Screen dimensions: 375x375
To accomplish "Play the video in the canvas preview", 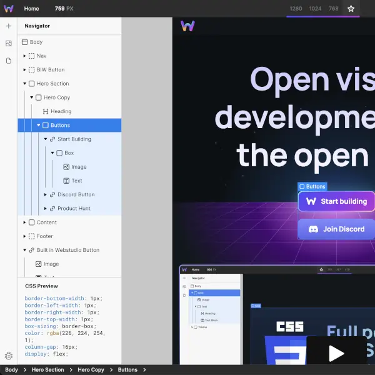I will coord(336,353).
